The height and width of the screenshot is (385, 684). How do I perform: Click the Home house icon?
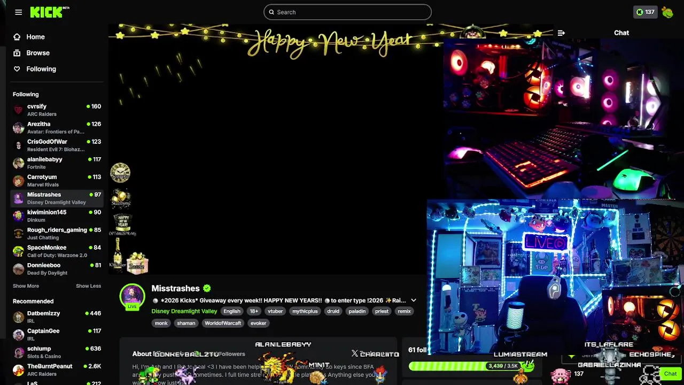17,37
